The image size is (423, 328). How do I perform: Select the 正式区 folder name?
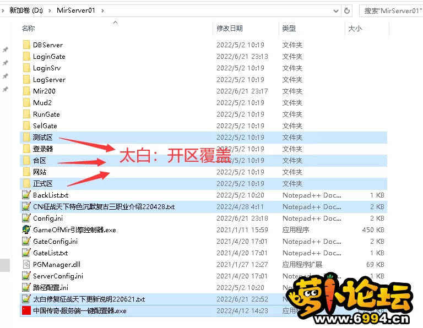click(42, 184)
